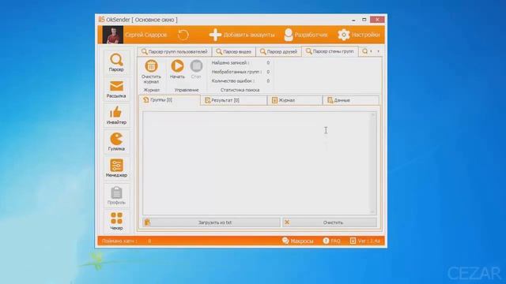Click the partially hidden fifth parser tab
The width and height of the screenshot is (506, 284).
(x=365, y=51)
